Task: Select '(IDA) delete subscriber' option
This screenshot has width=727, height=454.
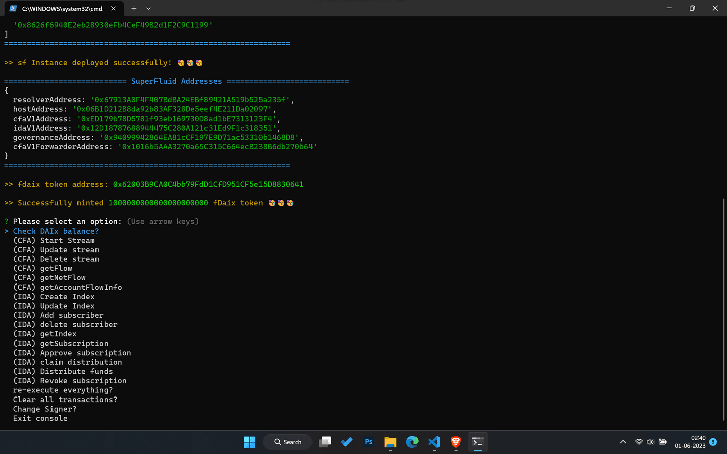Action: (65, 325)
